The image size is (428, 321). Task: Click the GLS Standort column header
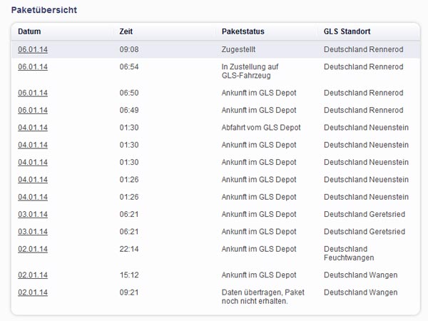(347, 31)
